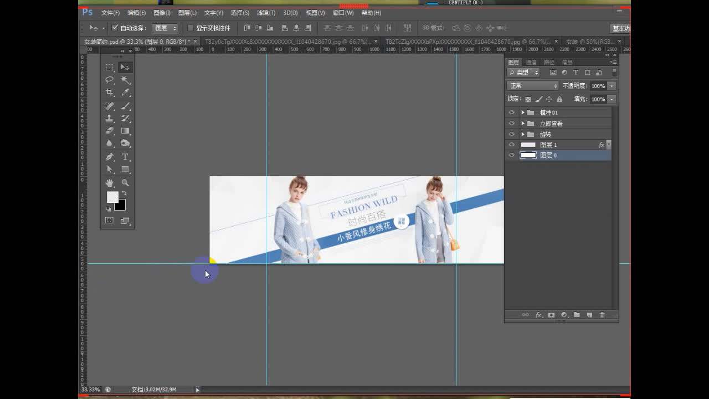Click the 基本功能 workspace button

pos(620,28)
